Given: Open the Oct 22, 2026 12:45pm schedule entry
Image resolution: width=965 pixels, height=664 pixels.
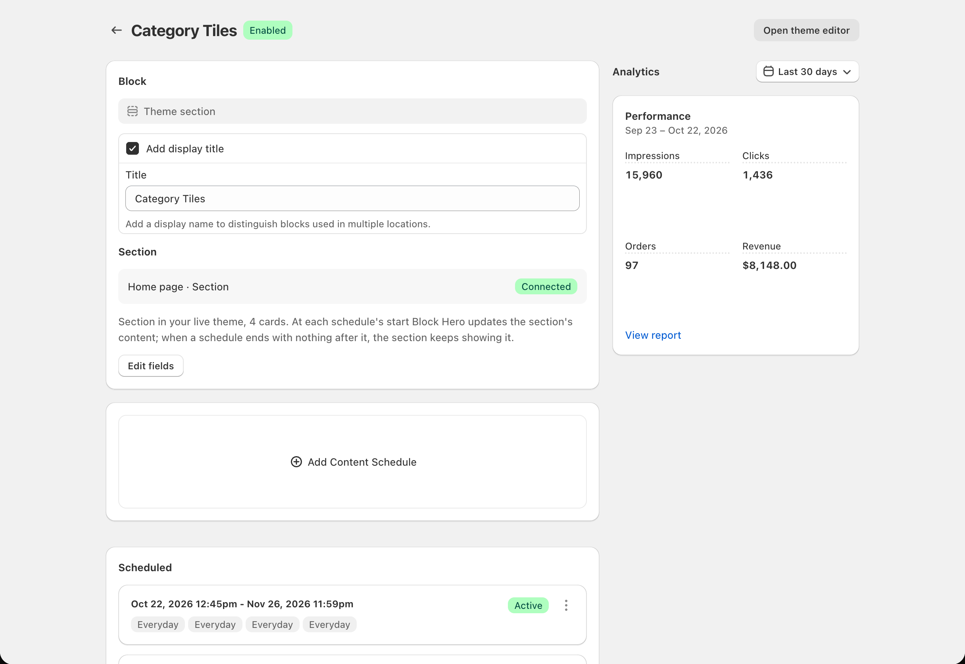Looking at the screenshot, I should pyautogui.click(x=352, y=615).
